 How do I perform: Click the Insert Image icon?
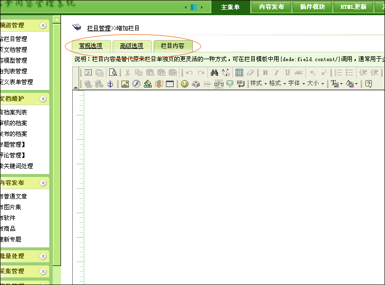click(125, 84)
